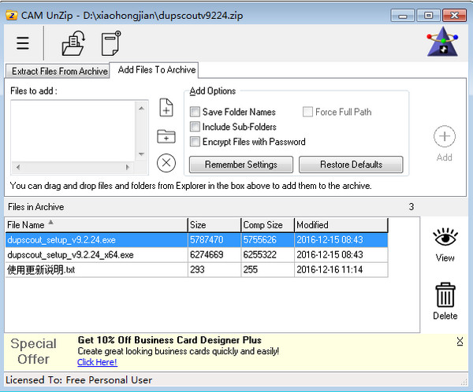Enable the Save Folder Names checkbox

(x=195, y=113)
